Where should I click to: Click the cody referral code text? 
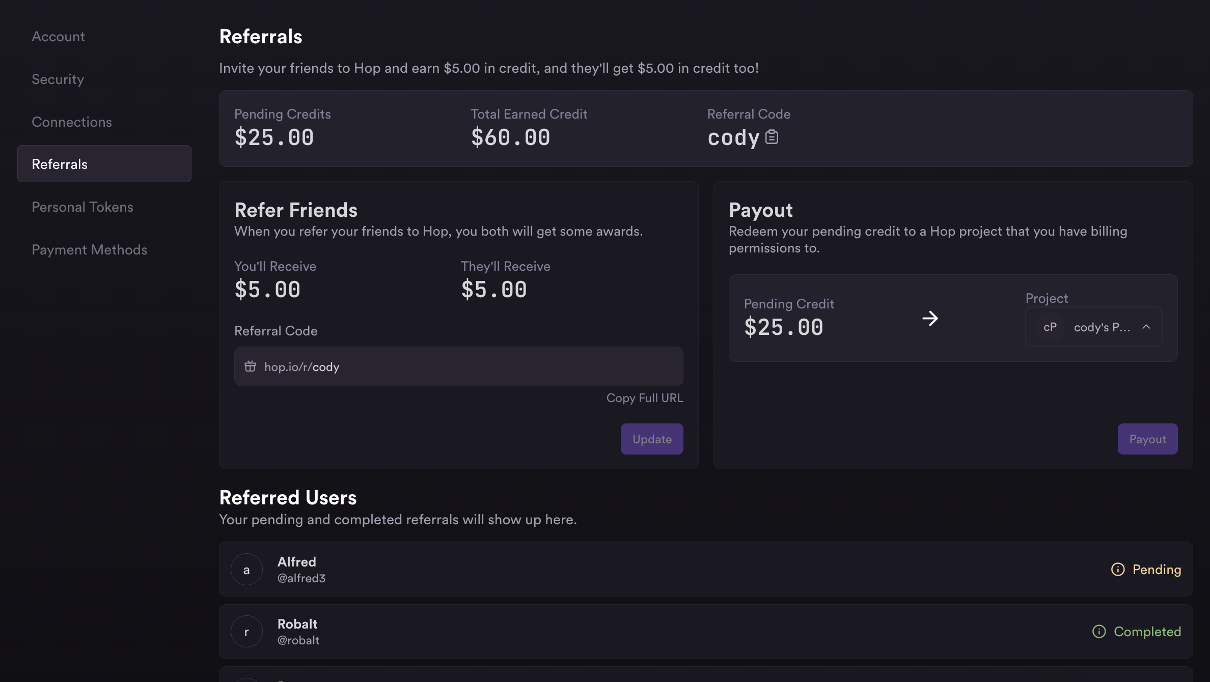click(733, 138)
